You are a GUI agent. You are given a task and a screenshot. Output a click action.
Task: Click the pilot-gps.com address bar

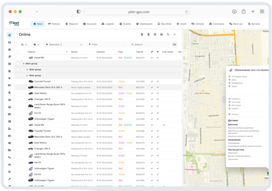click(137, 12)
